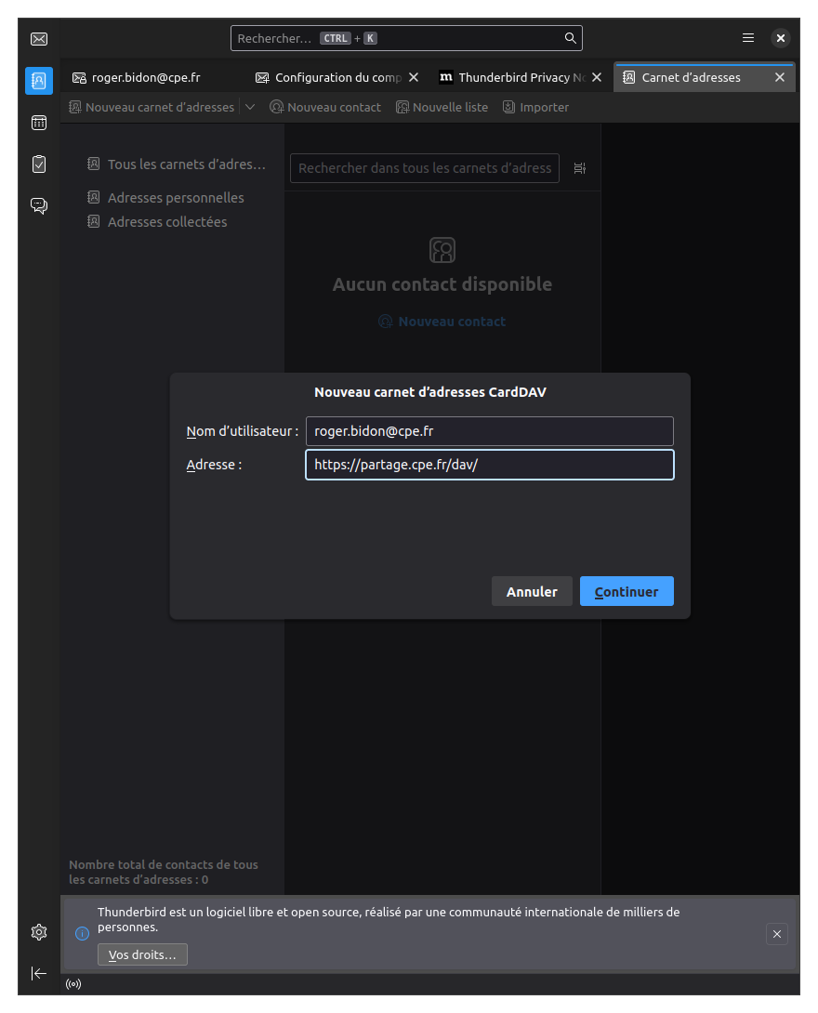Viewport: 818px width, 1013px height.
Task: Click Nouveau carnet d'adresses toolbar button
Action: pos(152,107)
